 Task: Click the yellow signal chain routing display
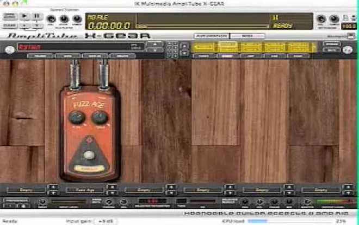click(x=254, y=47)
